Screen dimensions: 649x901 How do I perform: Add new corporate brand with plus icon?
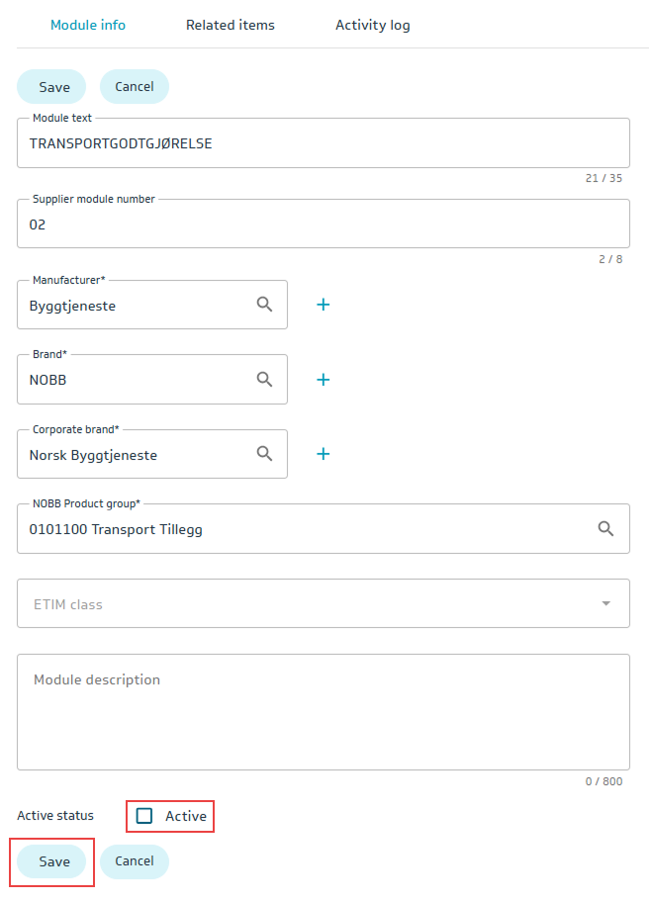(323, 454)
